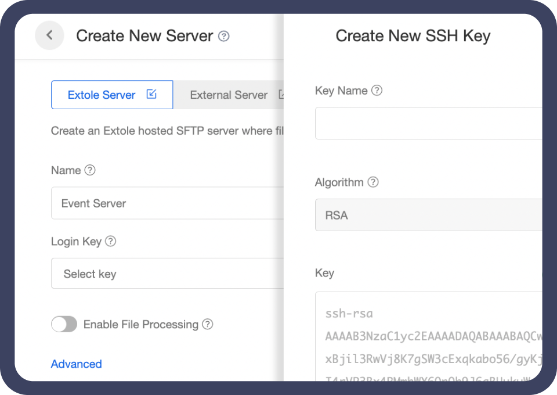Screen dimensions: 557x395
Task: Click the Create New SSH Key heading
Action: [413, 36]
